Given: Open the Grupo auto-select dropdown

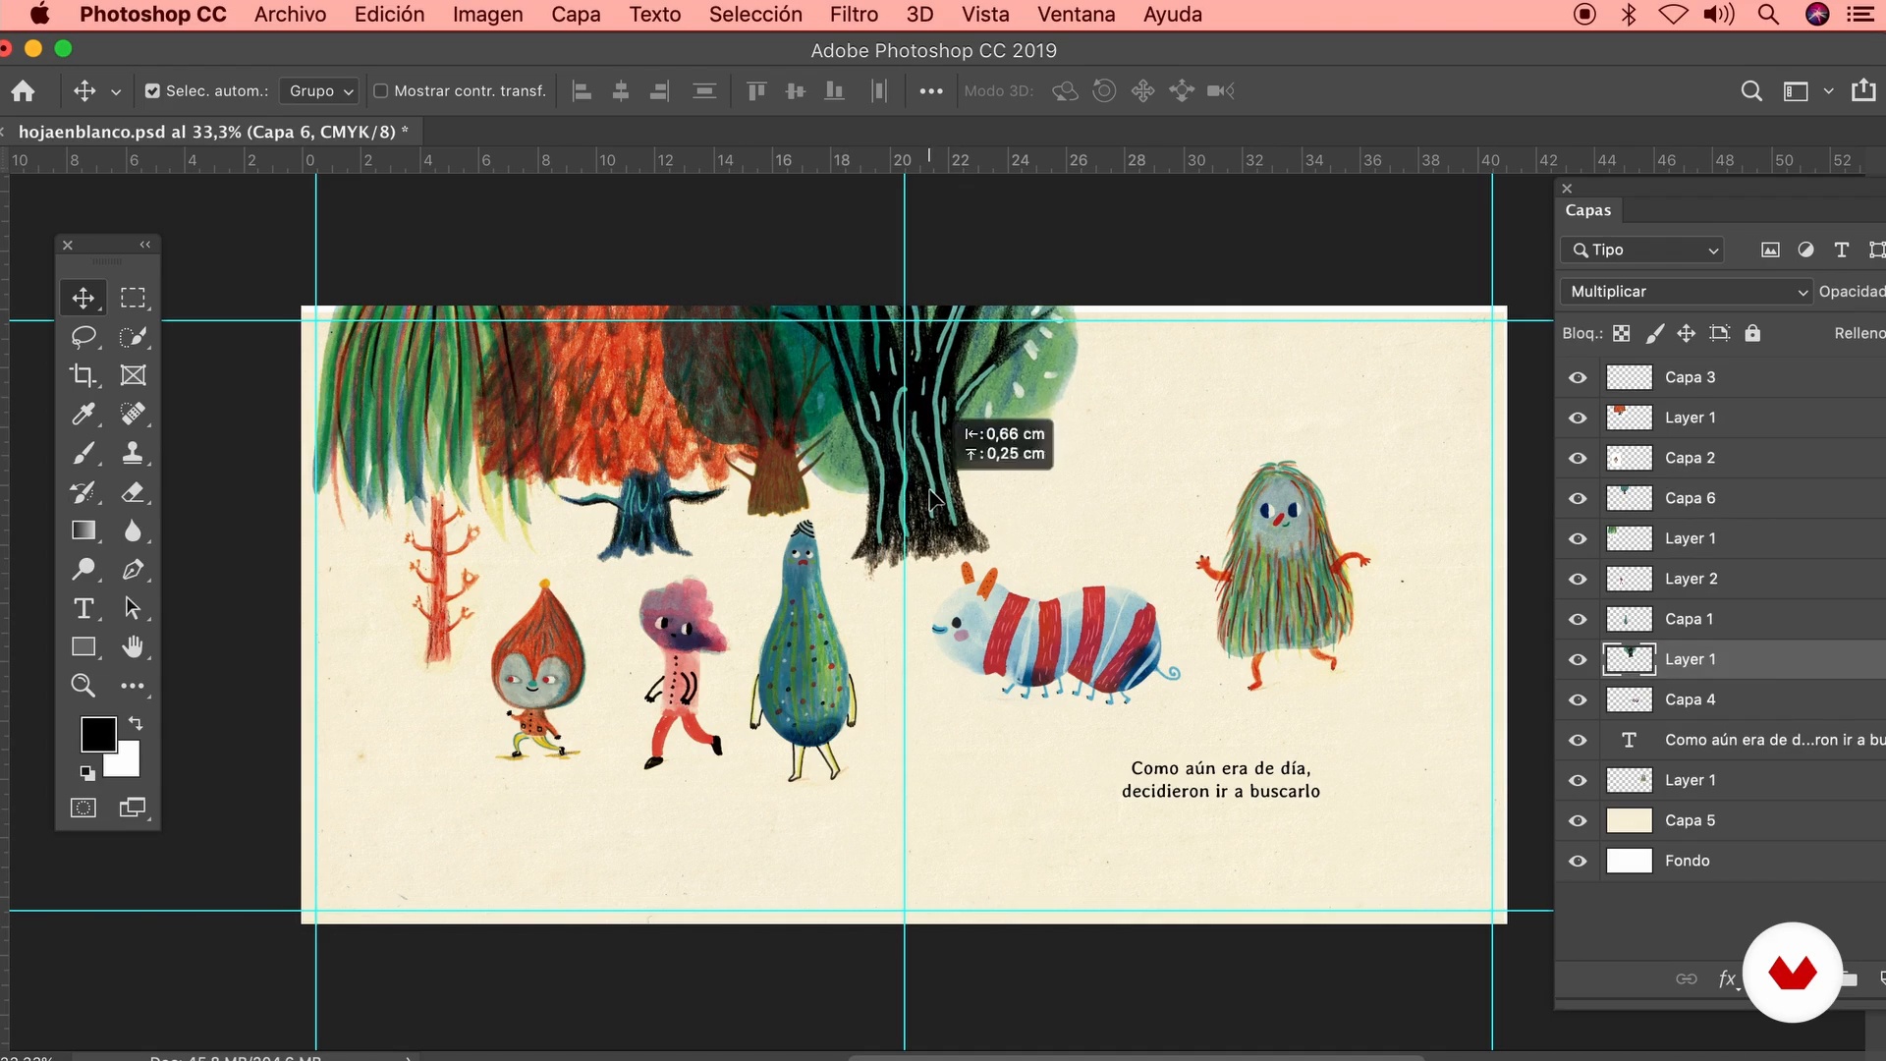Looking at the screenshot, I should point(320,90).
